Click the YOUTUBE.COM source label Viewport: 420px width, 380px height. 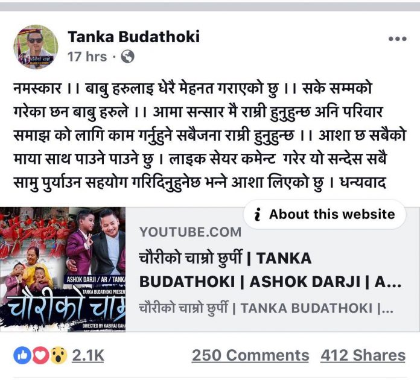point(190,232)
